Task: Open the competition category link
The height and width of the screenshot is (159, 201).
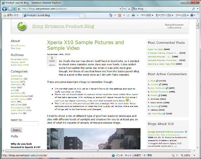Action: [x=17, y=79]
